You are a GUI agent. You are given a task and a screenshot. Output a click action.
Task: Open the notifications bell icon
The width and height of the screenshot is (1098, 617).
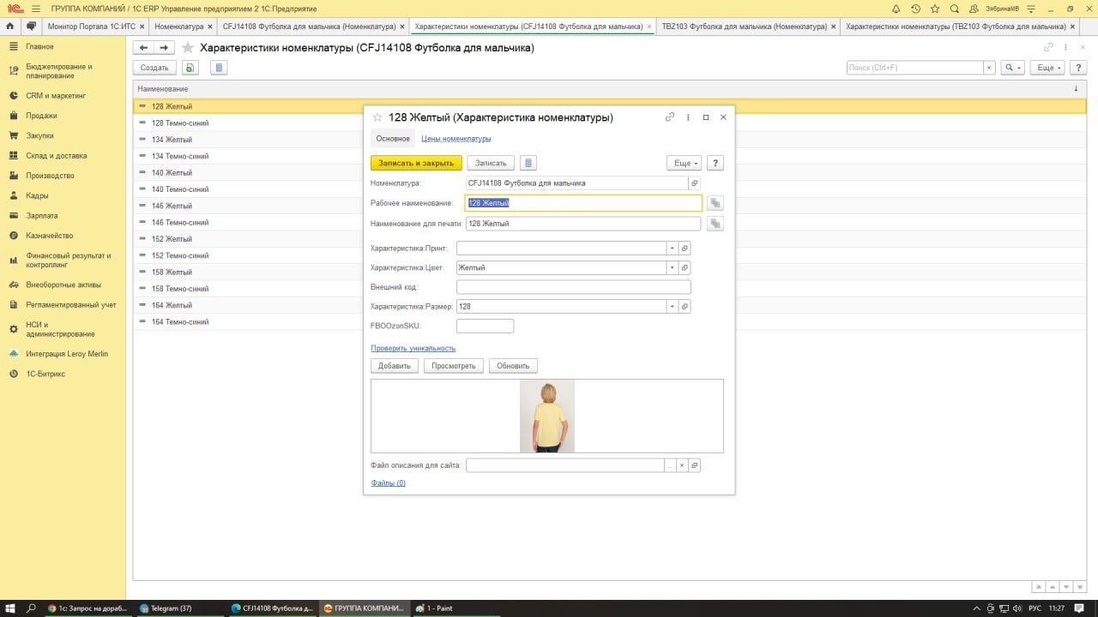pyautogui.click(x=896, y=9)
